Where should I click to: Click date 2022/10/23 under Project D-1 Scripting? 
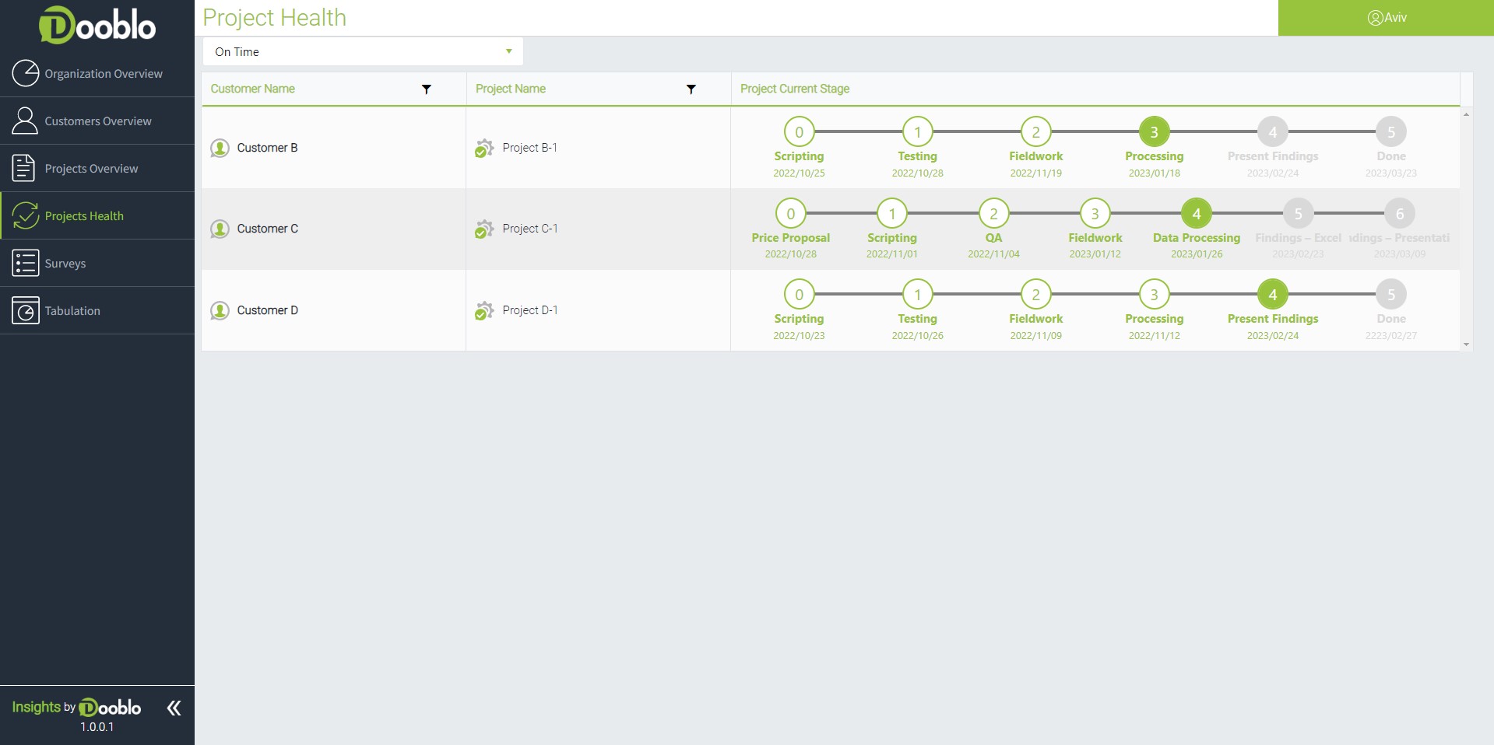tap(799, 336)
